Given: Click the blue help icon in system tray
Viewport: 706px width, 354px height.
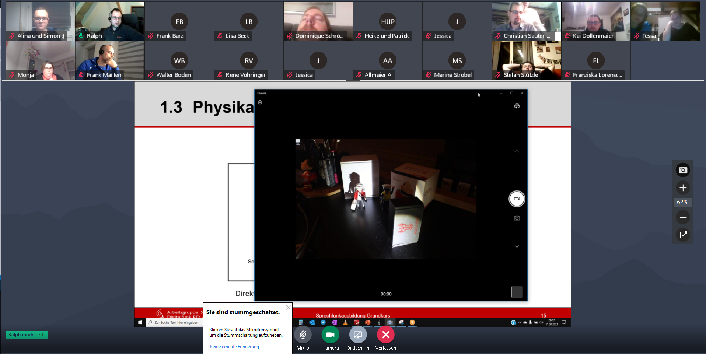Looking at the screenshot, I should (513, 323).
